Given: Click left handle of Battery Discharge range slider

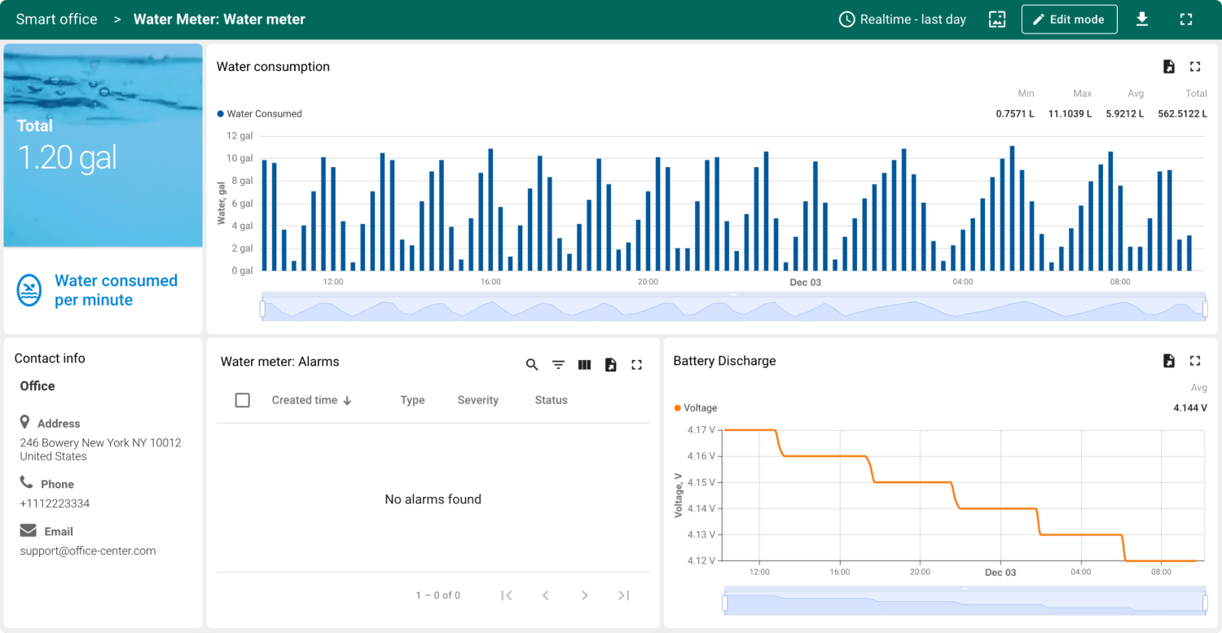Looking at the screenshot, I should [725, 603].
